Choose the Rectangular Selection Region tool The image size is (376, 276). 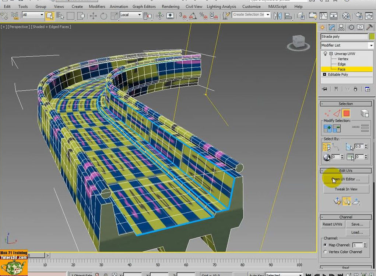pyautogui.click(x=70, y=16)
